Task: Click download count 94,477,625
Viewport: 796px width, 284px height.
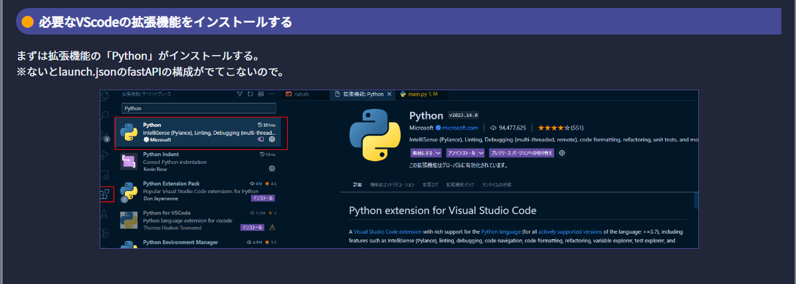Action: click(x=508, y=128)
